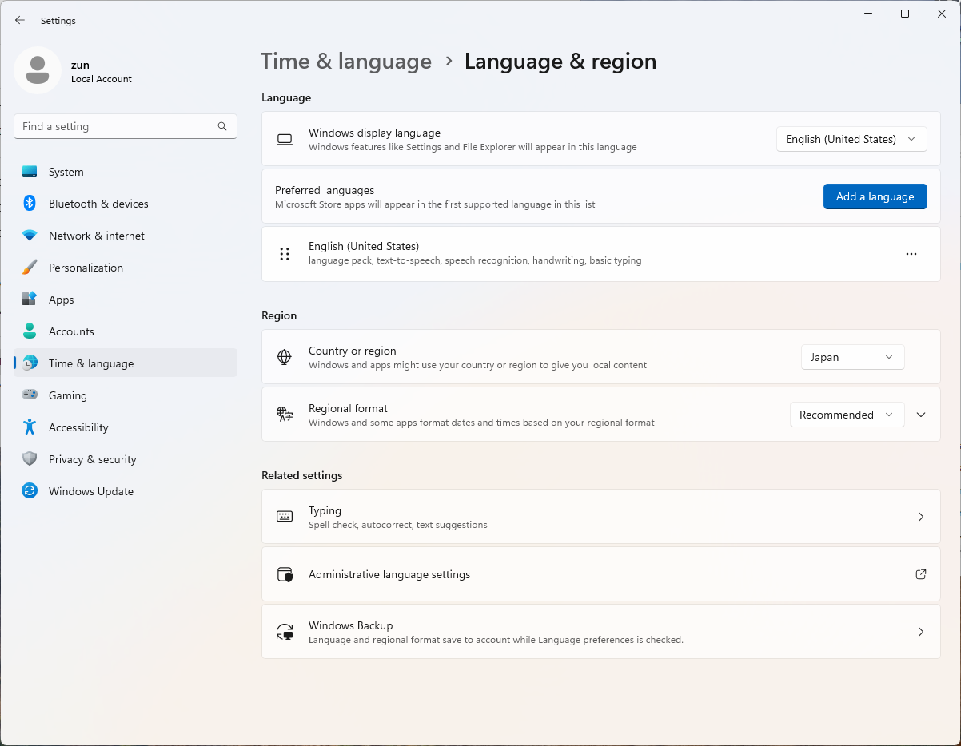Click the Accessibility figure icon in sidebar
This screenshot has width=961, height=746.
point(30,427)
